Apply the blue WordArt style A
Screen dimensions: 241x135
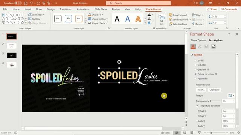click(x=128, y=19)
